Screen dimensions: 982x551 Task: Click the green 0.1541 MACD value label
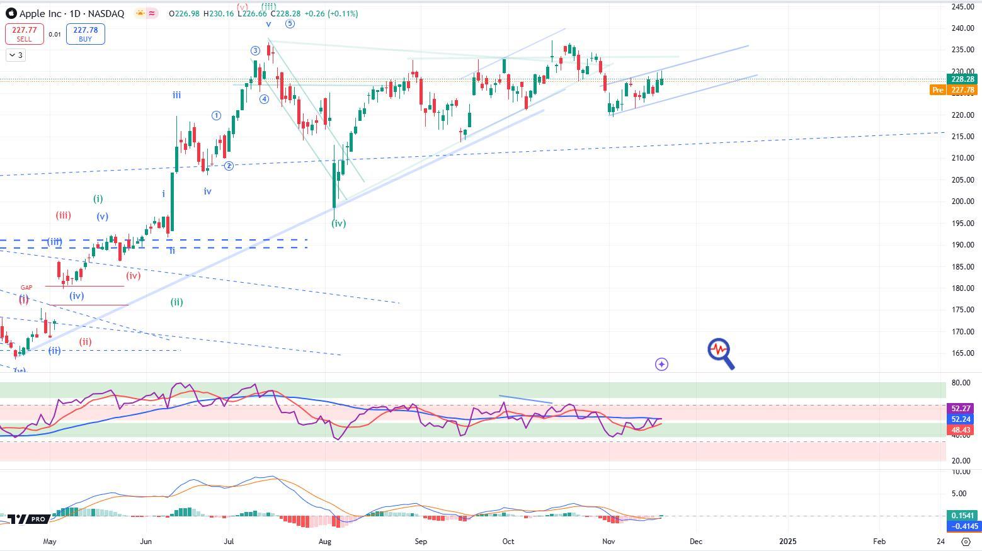pyautogui.click(x=964, y=516)
